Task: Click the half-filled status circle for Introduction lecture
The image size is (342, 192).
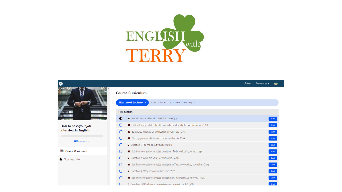Action: pos(121,118)
